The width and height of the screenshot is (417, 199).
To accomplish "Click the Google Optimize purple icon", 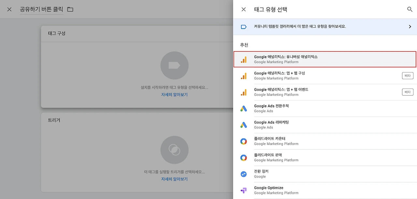I will (x=244, y=191).
